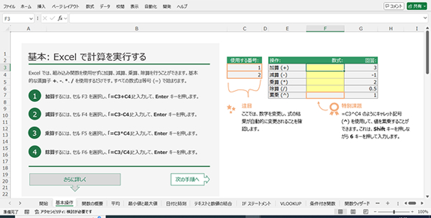Switch to the VLOOKUP sheet tab
The image size is (431, 218).
[x=291, y=204]
